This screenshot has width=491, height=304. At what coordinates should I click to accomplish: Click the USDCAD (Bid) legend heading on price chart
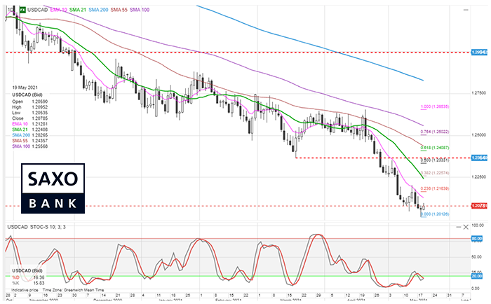click(27, 95)
